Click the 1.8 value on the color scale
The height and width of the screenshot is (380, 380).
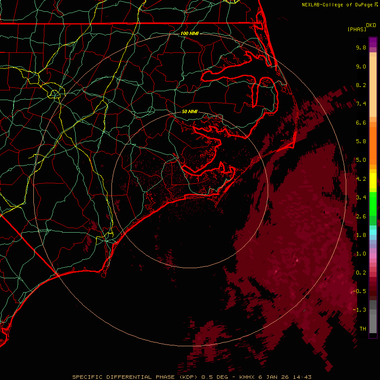click(361, 235)
